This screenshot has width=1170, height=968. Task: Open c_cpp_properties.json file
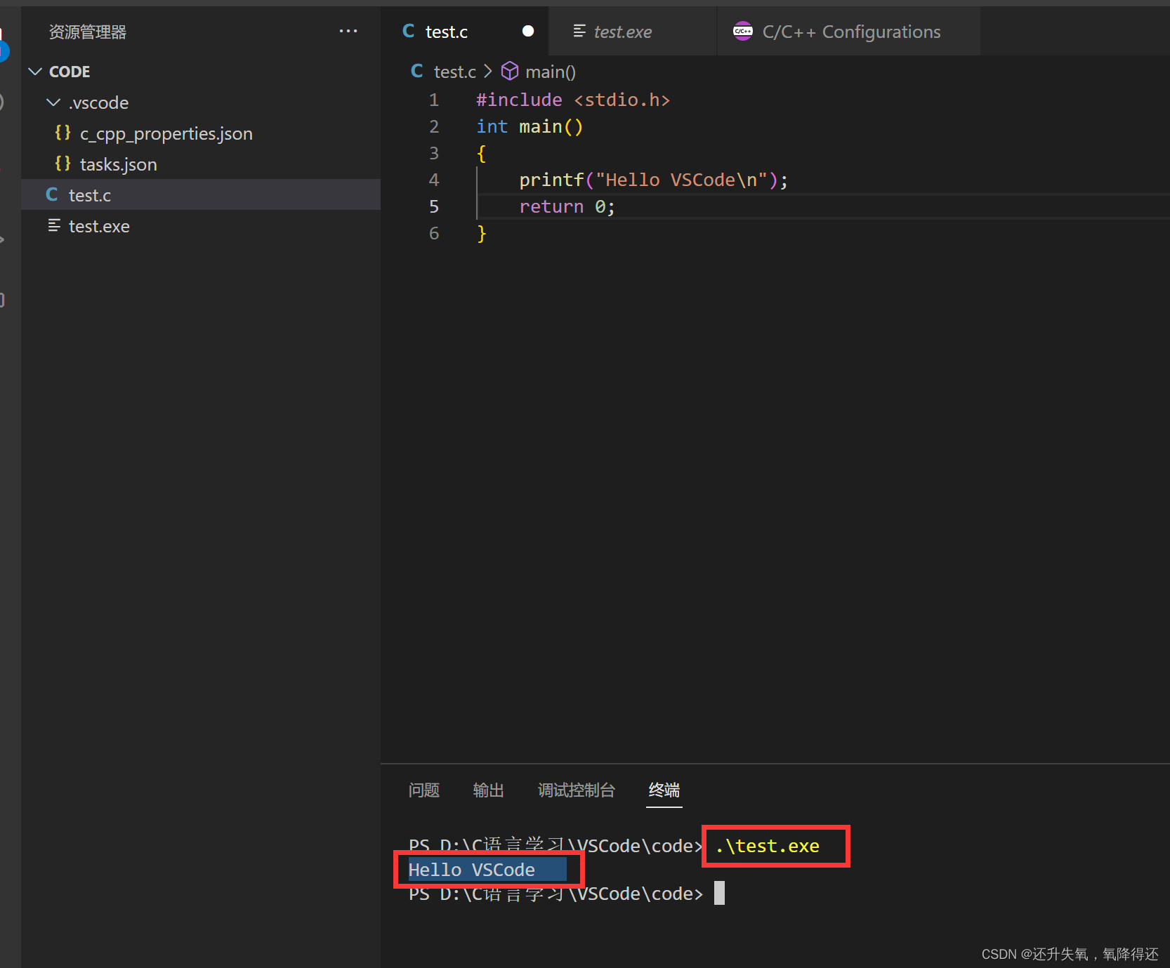pyautogui.click(x=166, y=133)
